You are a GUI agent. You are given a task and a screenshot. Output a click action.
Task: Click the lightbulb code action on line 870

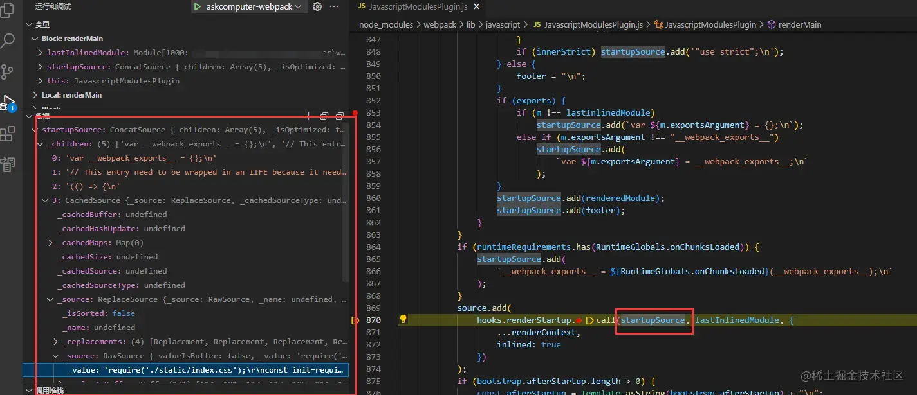pos(403,319)
